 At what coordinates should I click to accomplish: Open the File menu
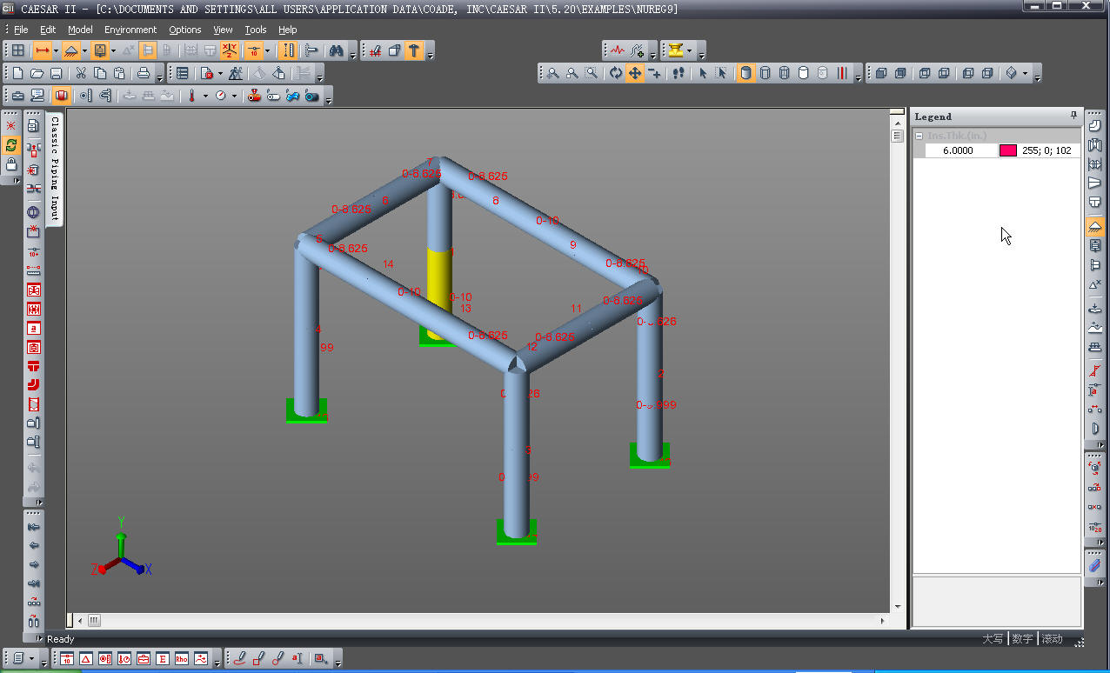click(x=21, y=30)
